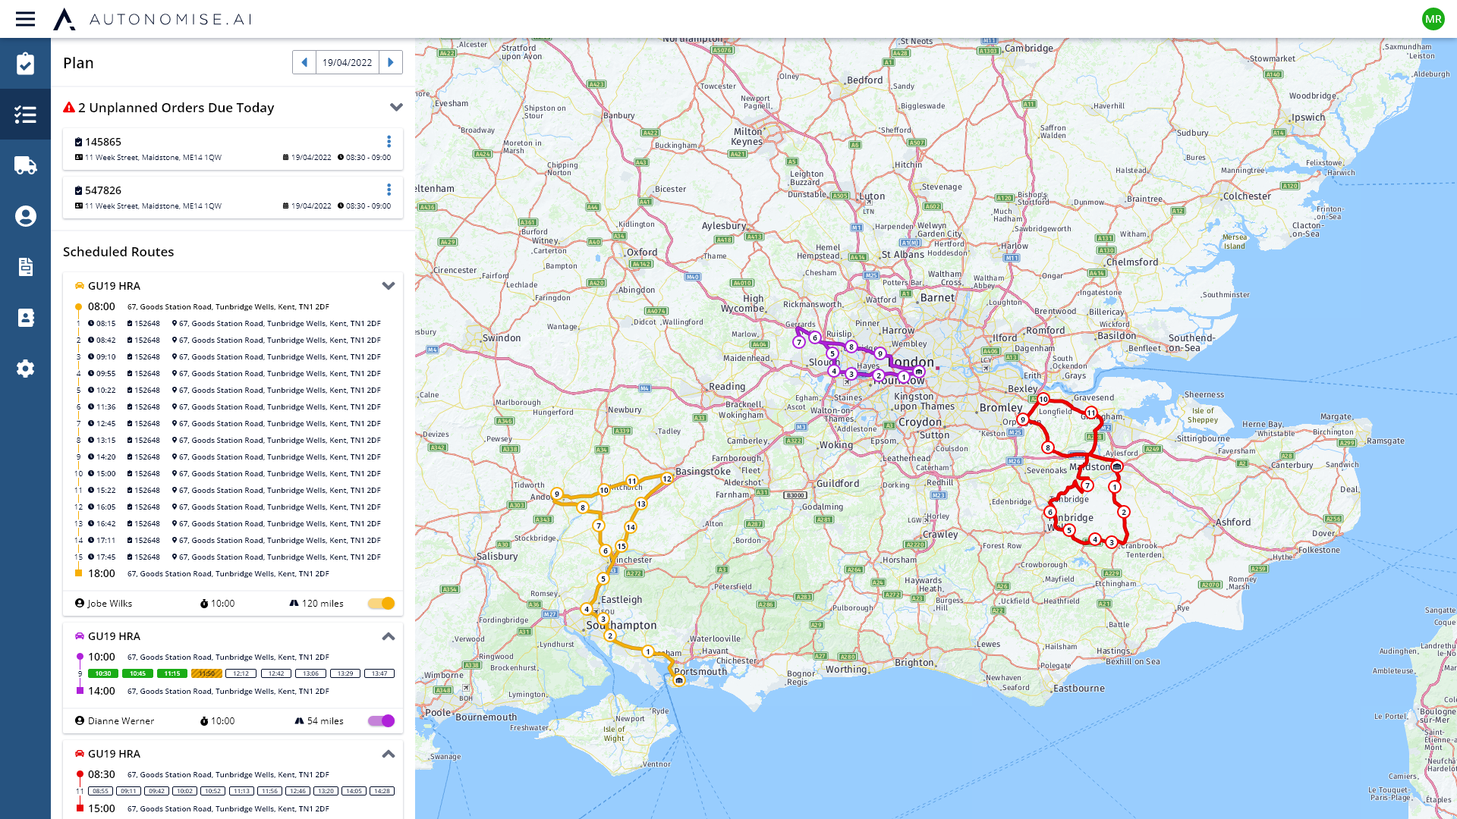Open the MR user profile avatar
Screen dimensions: 1457x819
coord(1433,19)
